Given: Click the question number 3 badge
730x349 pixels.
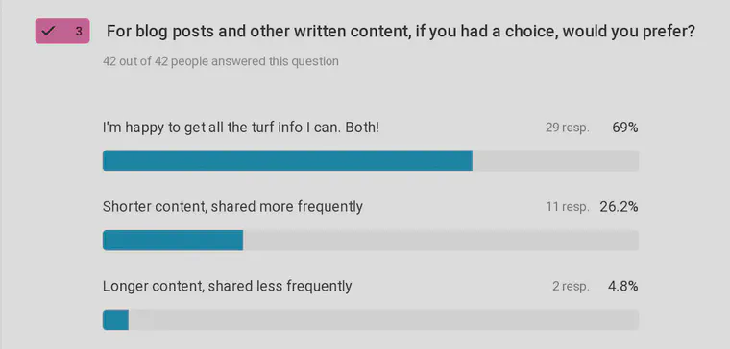Looking at the screenshot, I should (x=62, y=32).
